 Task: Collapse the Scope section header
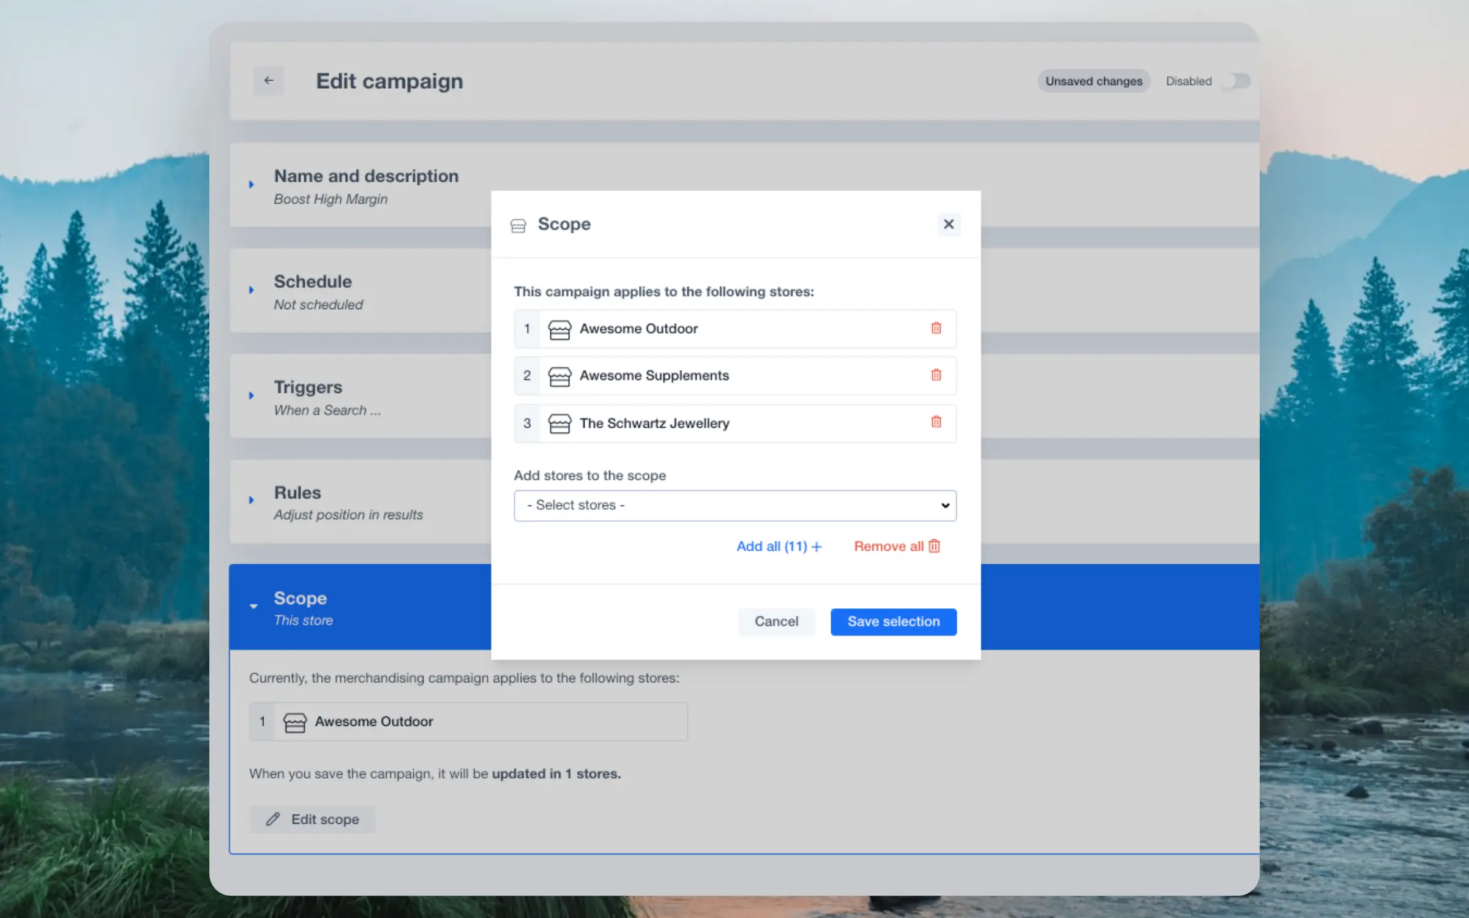[253, 606]
